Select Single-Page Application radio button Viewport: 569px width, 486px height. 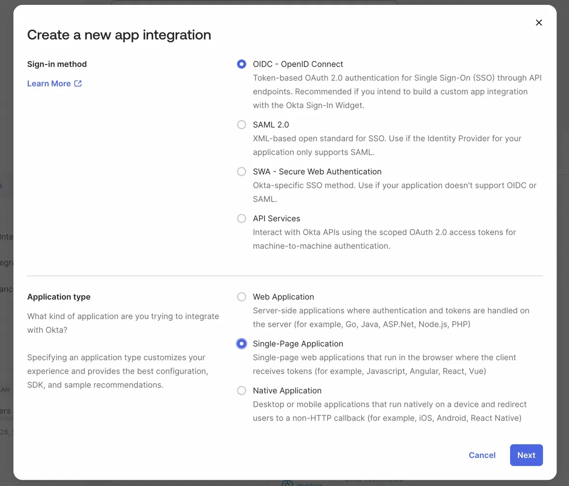tap(241, 344)
